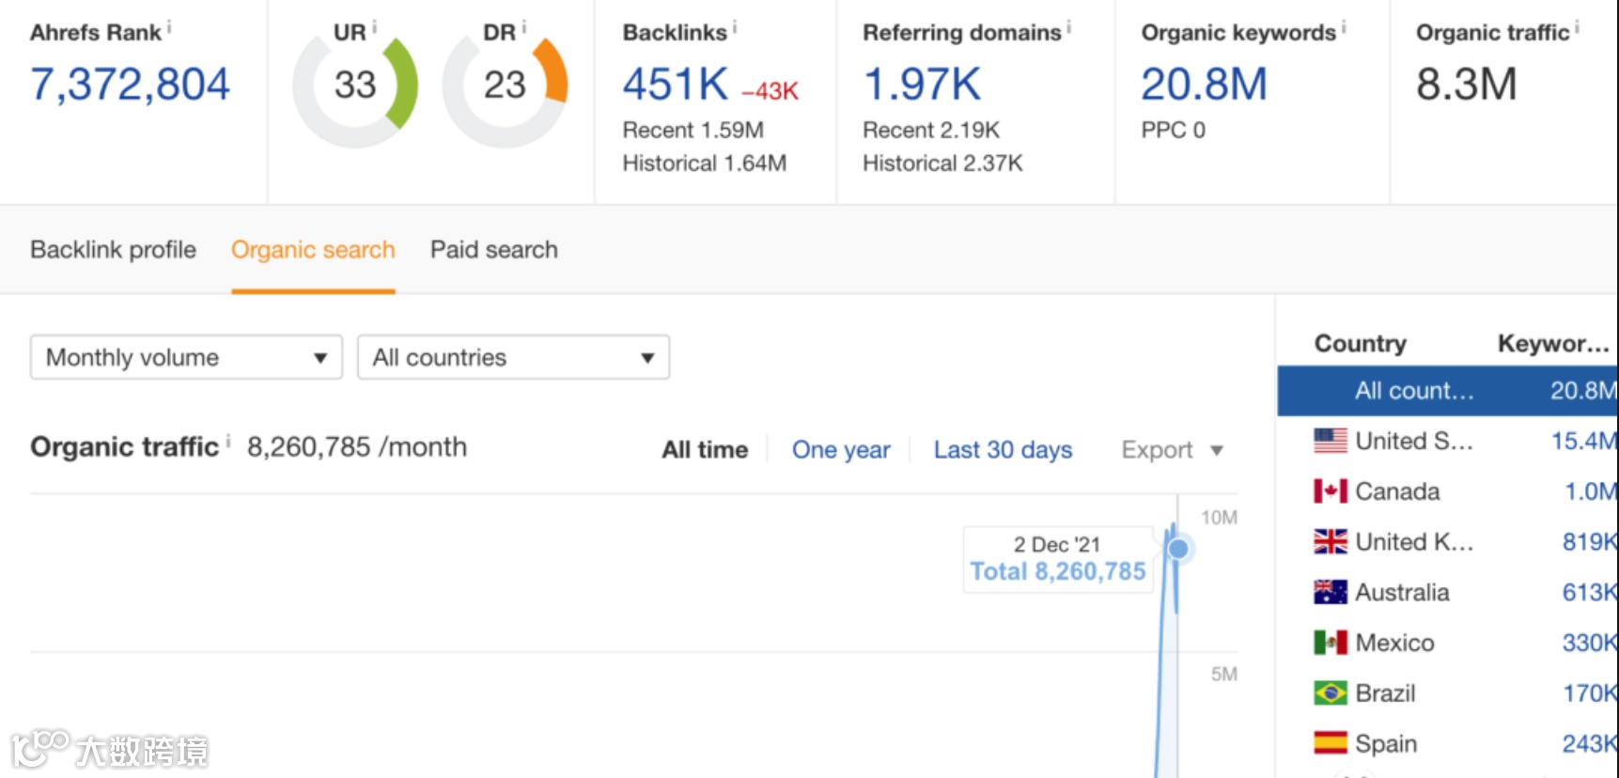Click the 2 Dec '21 chart data point

point(1177,548)
